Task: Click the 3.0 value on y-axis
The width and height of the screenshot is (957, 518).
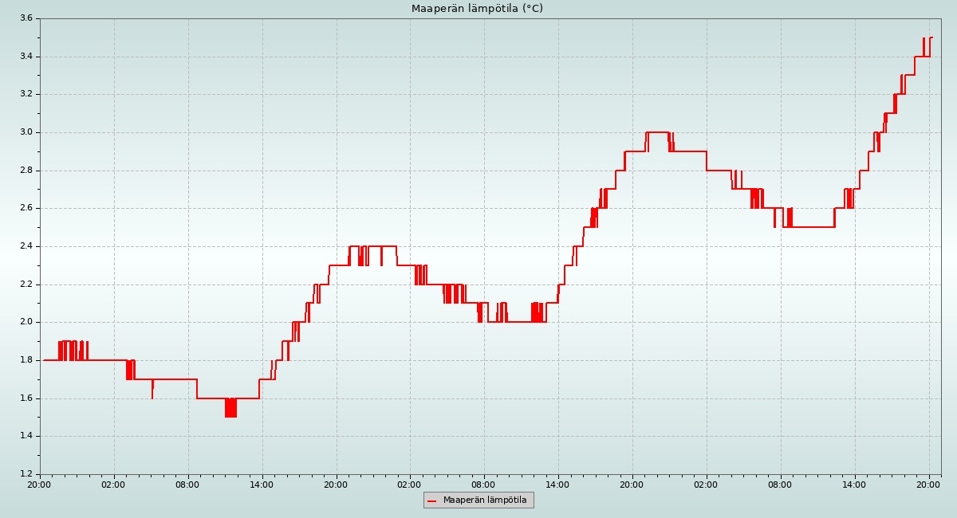Action: (x=26, y=132)
